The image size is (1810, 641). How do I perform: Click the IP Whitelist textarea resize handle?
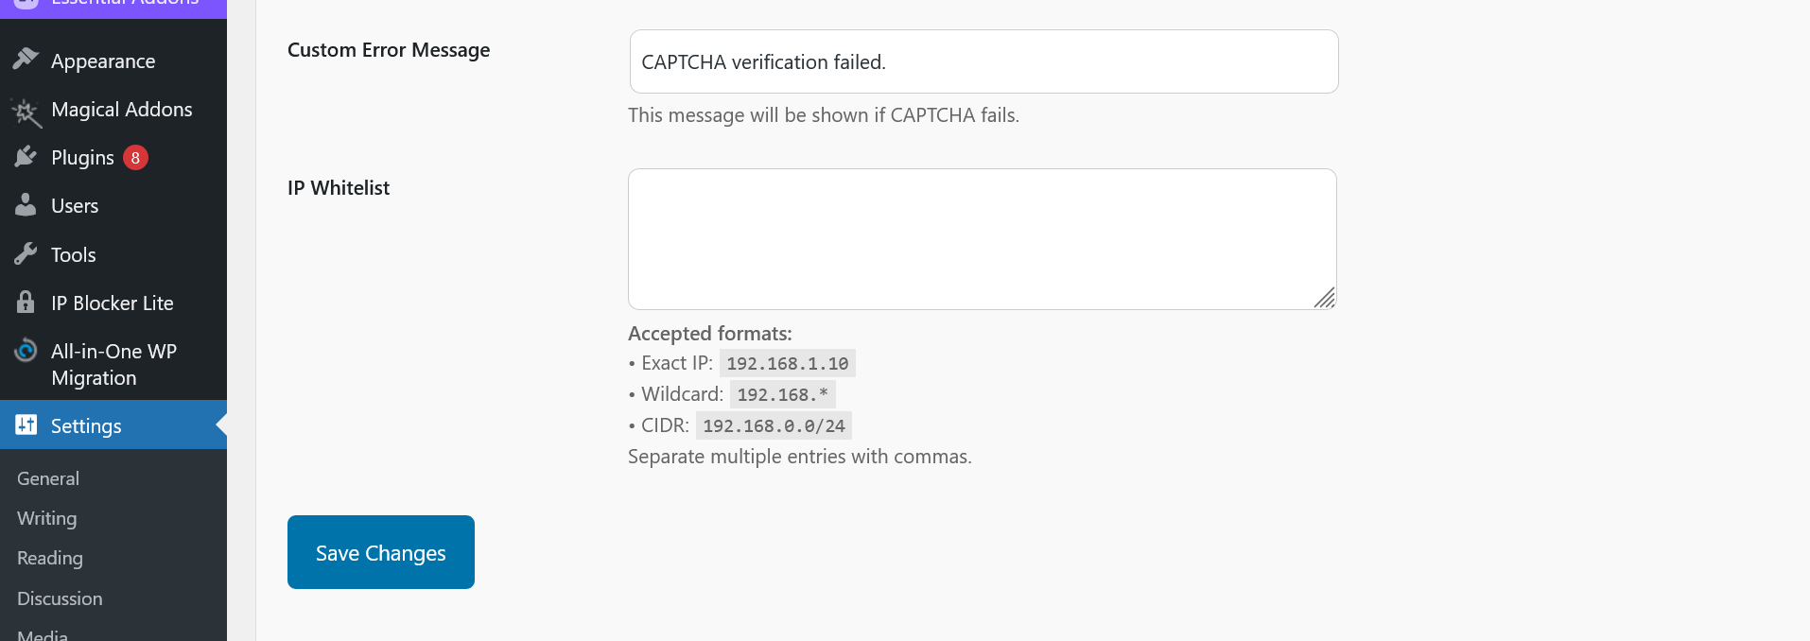tap(1325, 298)
